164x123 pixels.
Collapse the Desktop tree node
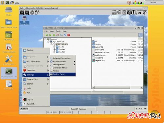point(46,39)
